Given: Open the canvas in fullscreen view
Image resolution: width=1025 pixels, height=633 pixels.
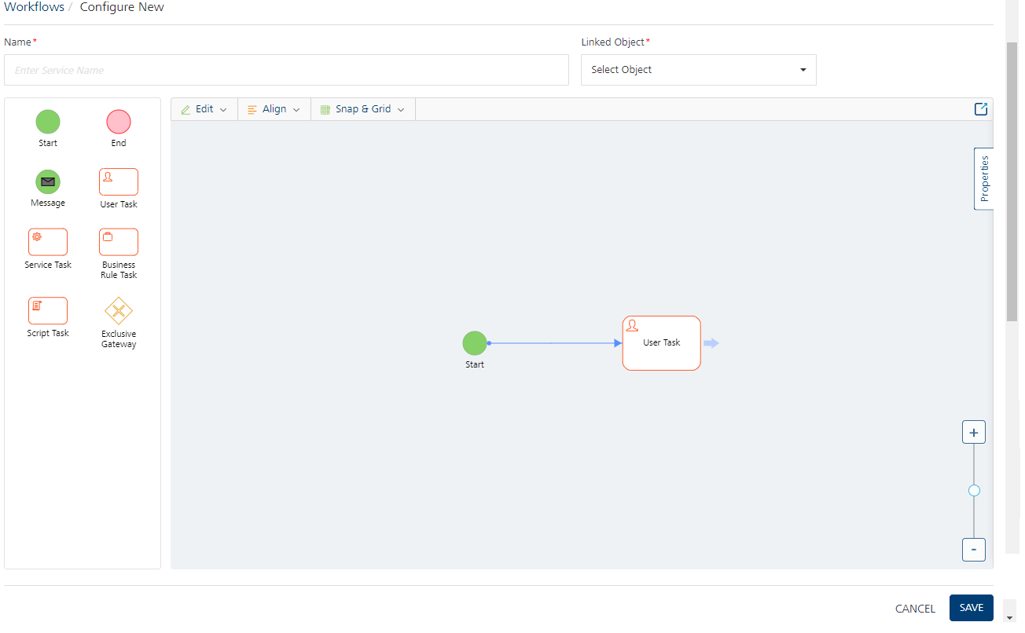Looking at the screenshot, I should tap(980, 109).
